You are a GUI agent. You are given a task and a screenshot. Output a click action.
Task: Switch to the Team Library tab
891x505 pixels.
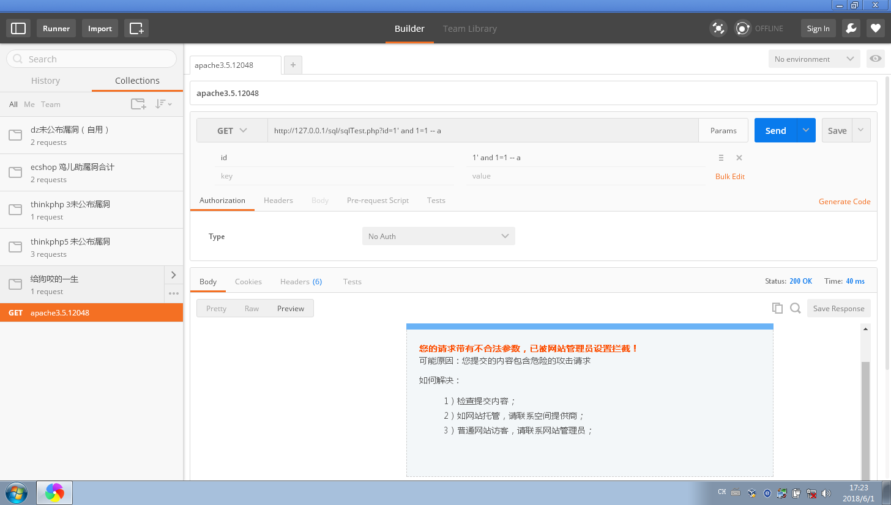470,28
